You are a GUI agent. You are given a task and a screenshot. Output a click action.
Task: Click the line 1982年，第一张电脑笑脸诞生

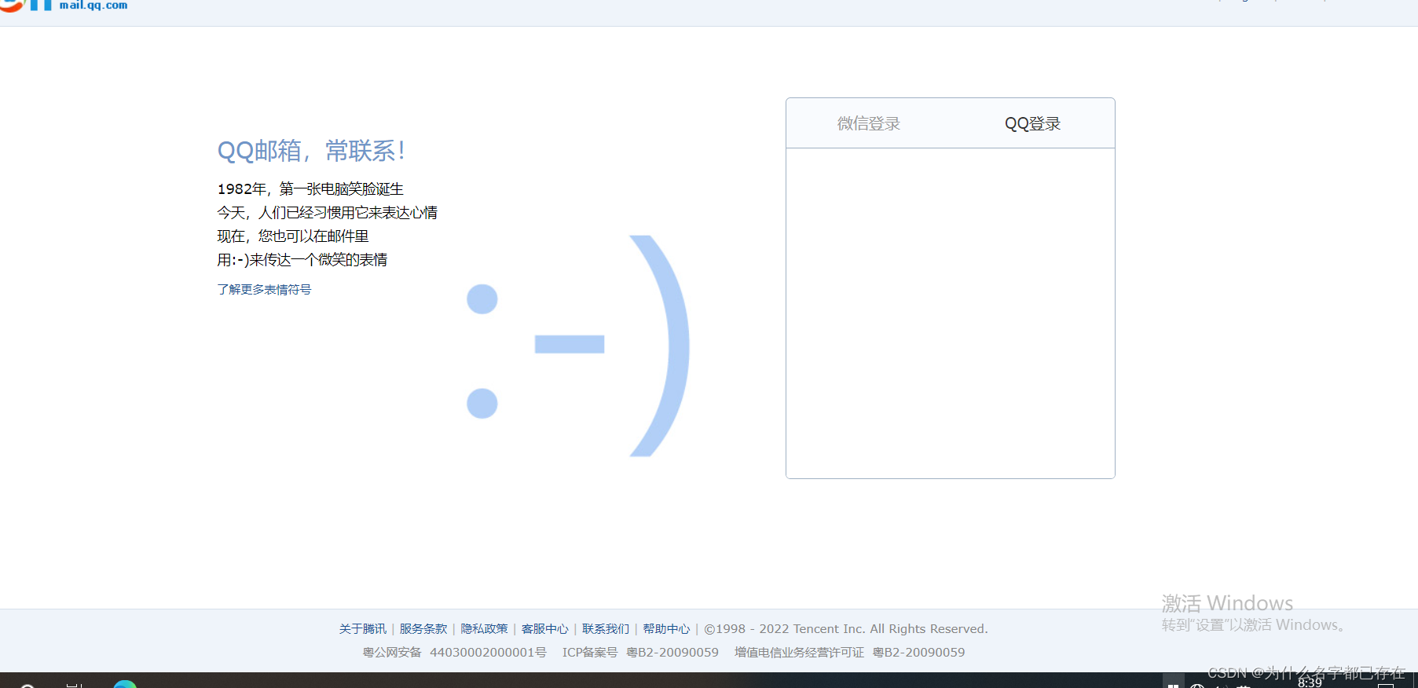[310, 189]
